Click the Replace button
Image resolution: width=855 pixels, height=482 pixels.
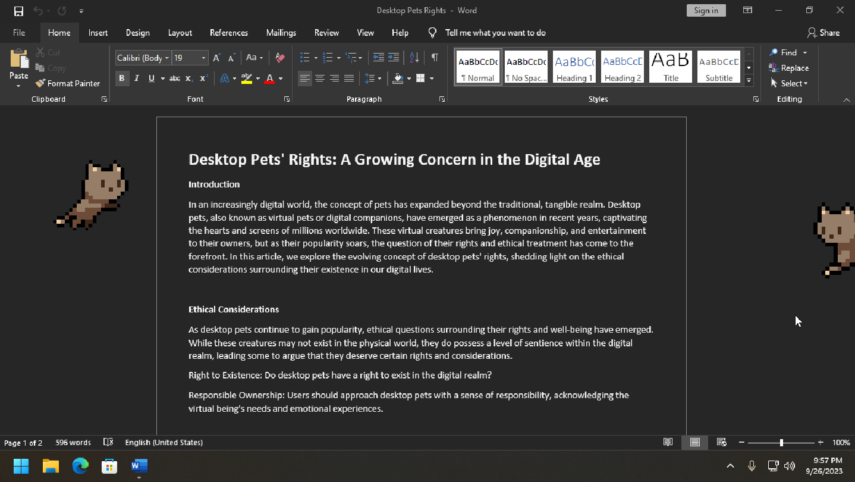tap(789, 68)
